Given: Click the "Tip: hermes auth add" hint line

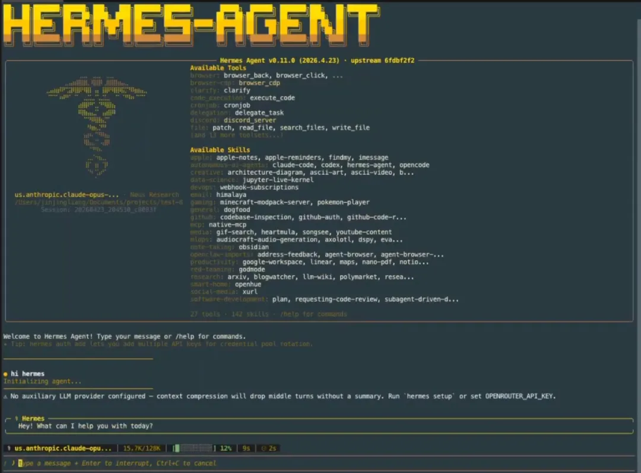Looking at the screenshot, I should click(158, 344).
